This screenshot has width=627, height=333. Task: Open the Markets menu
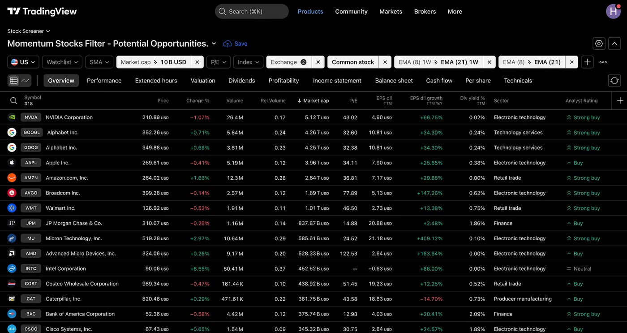tap(391, 12)
